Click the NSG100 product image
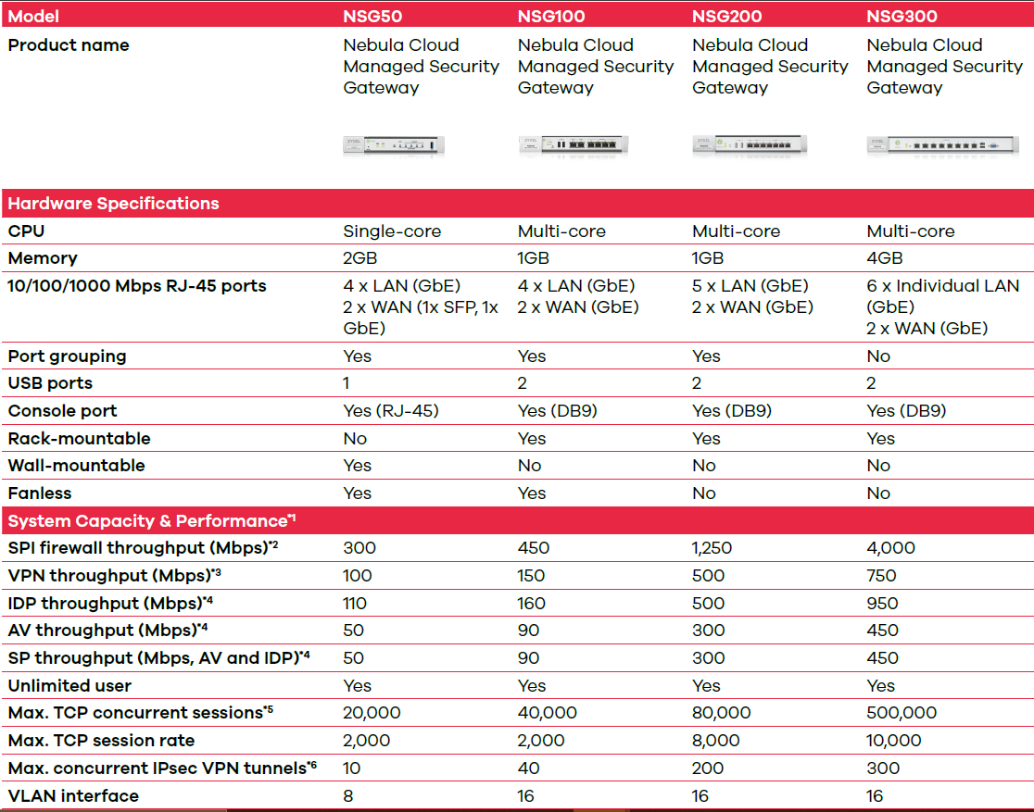Image resolution: width=1034 pixels, height=812 pixels. pyautogui.click(x=573, y=145)
